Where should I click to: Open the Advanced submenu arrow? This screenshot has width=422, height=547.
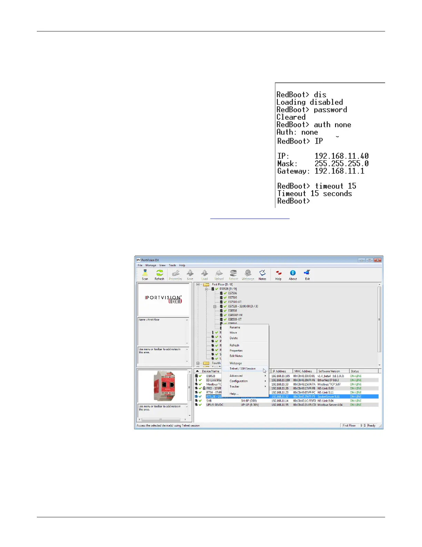pyautogui.click(x=265, y=376)
